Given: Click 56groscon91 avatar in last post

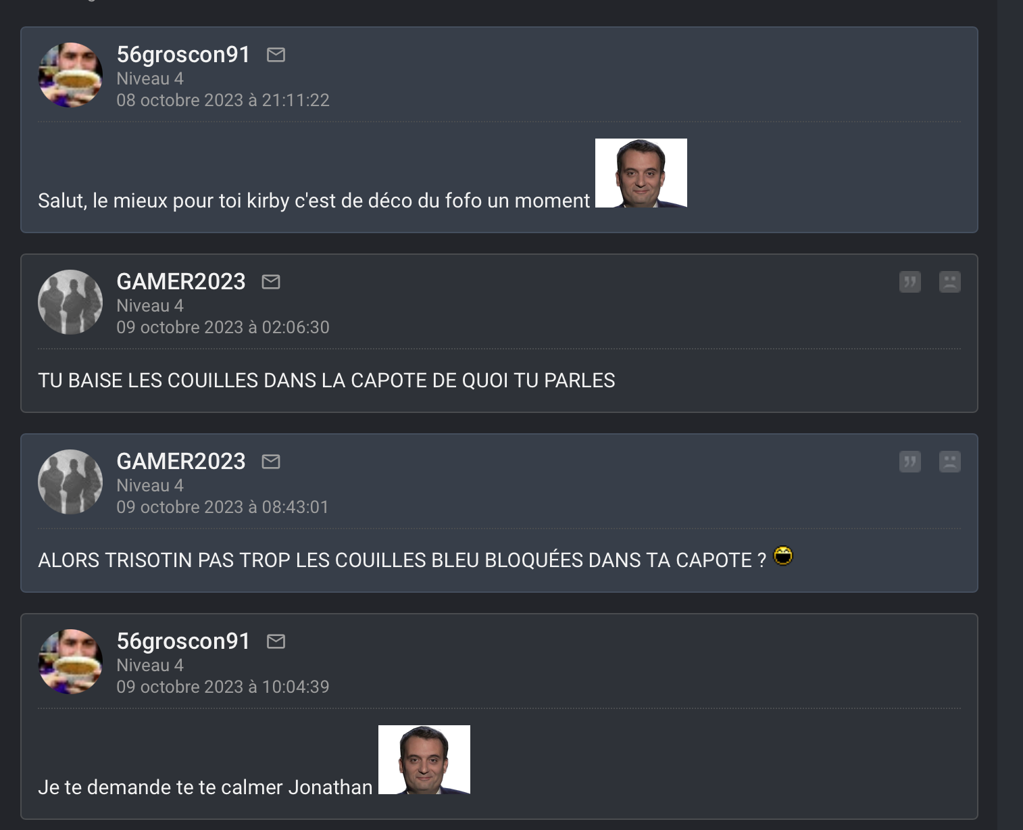Looking at the screenshot, I should pos(70,662).
